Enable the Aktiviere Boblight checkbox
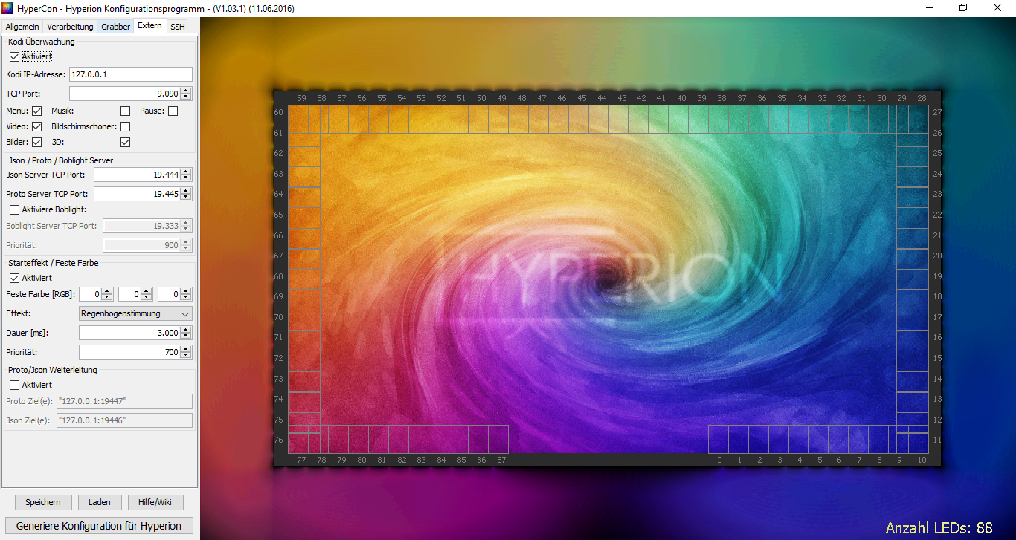Image resolution: width=1016 pixels, height=540 pixels. coord(14,210)
